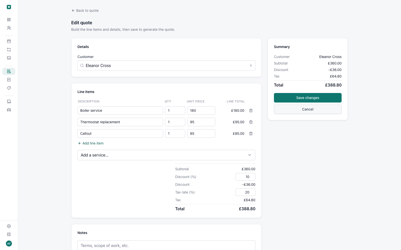The image size is (401, 250).
Task: Open the invoices document icon in sidebar
Action: (9, 79)
